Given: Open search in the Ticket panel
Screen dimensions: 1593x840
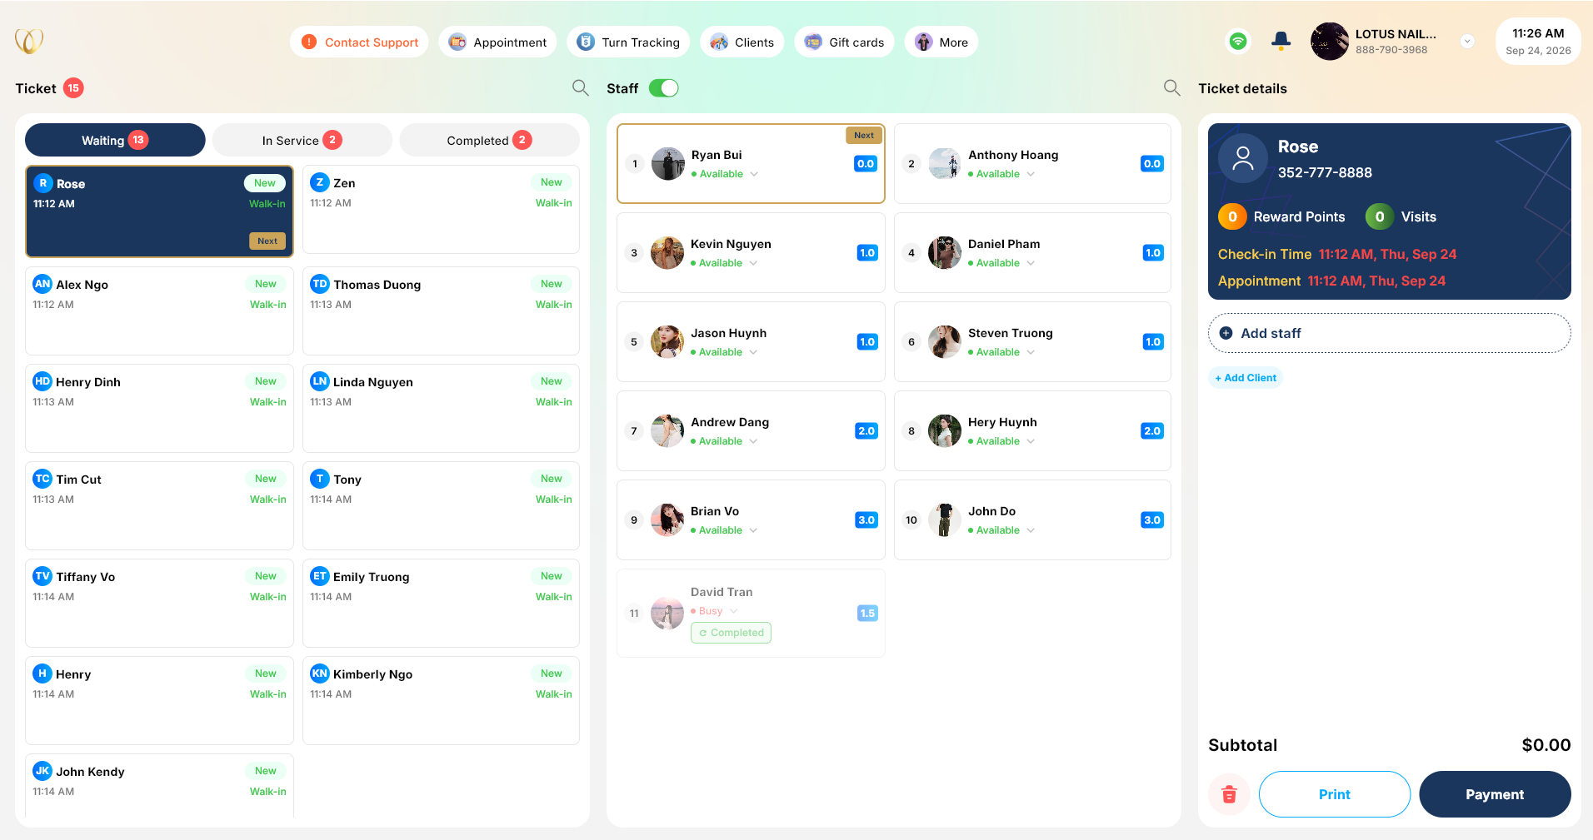Looking at the screenshot, I should [x=580, y=88].
